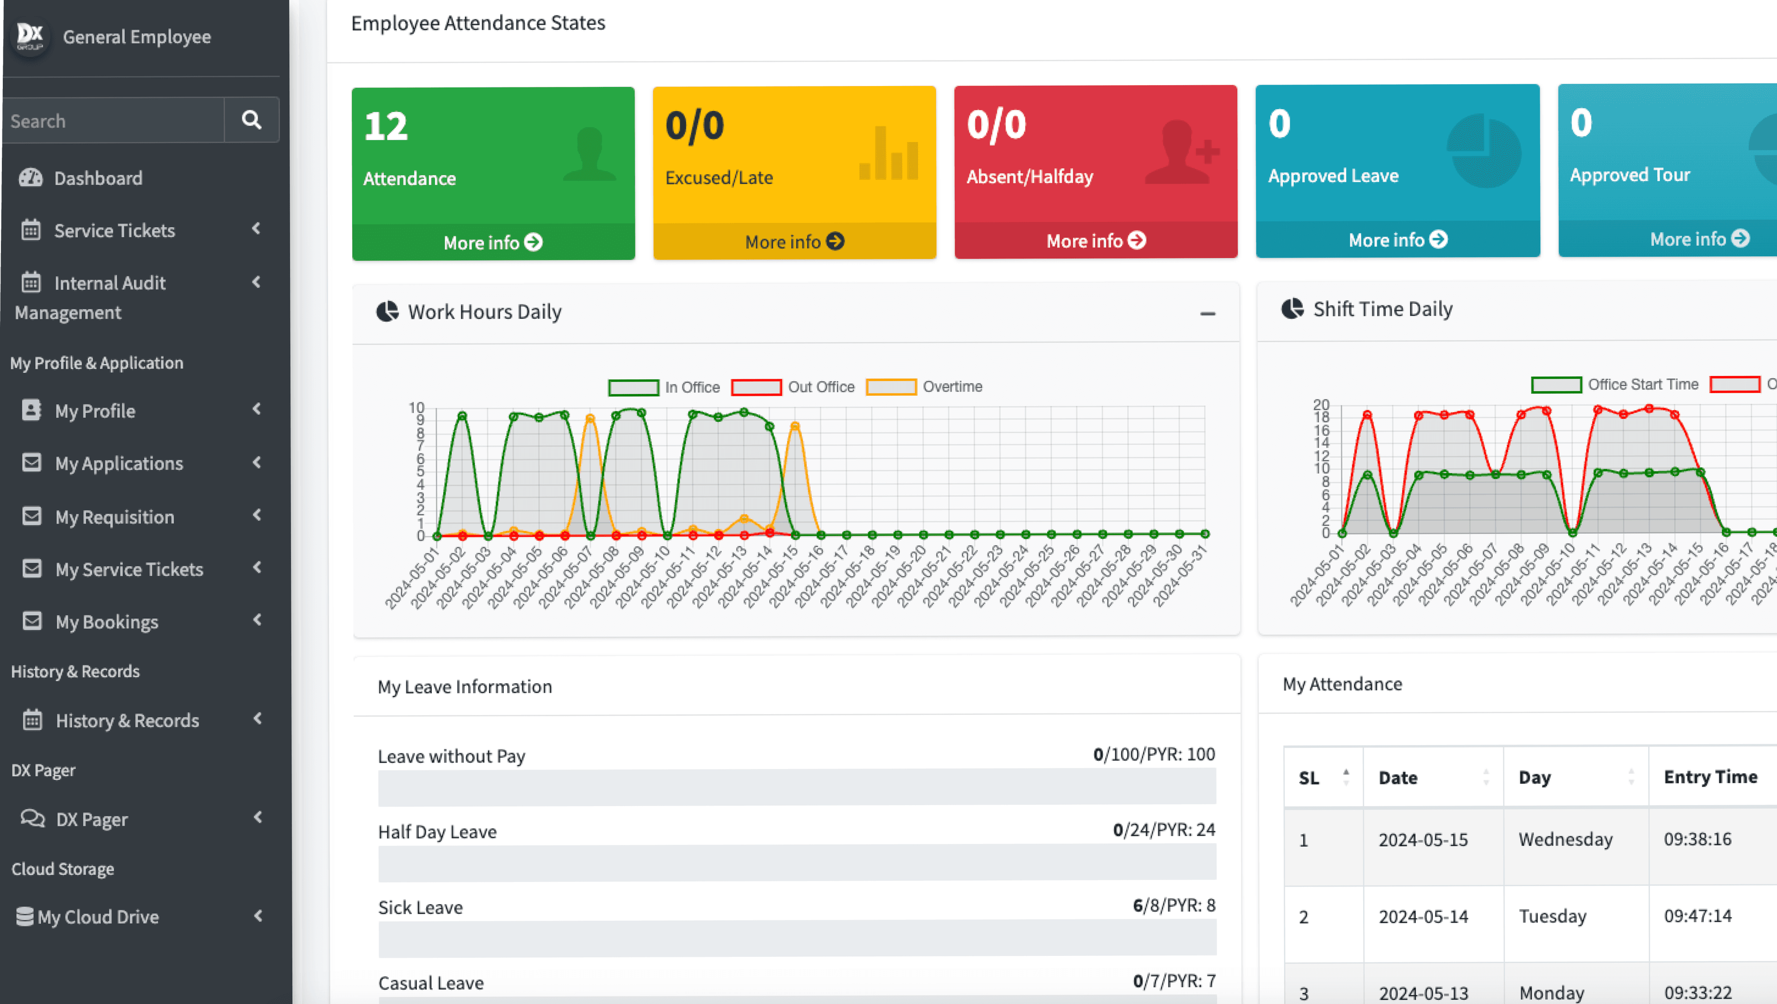This screenshot has width=1777, height=1004.
Task: Toggle Office Start Time legend swatch
Action: (1555, 385)
